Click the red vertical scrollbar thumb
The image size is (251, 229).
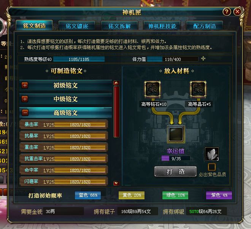pos(116,111)
